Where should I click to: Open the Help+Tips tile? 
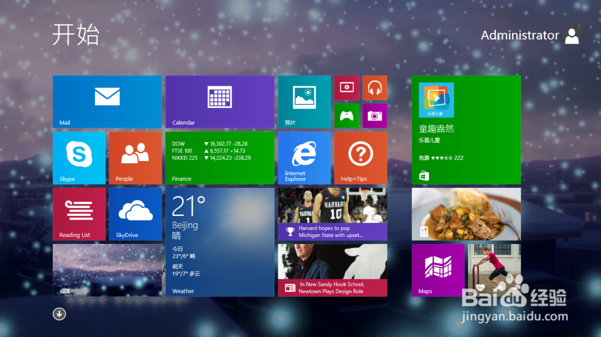point(361,158)
